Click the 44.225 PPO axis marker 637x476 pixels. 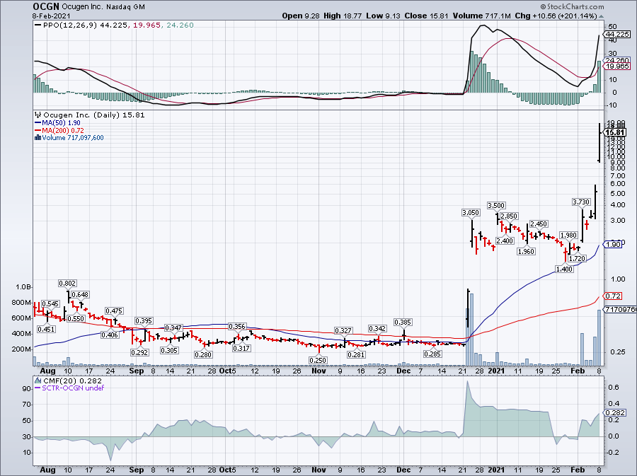point(617,35)
